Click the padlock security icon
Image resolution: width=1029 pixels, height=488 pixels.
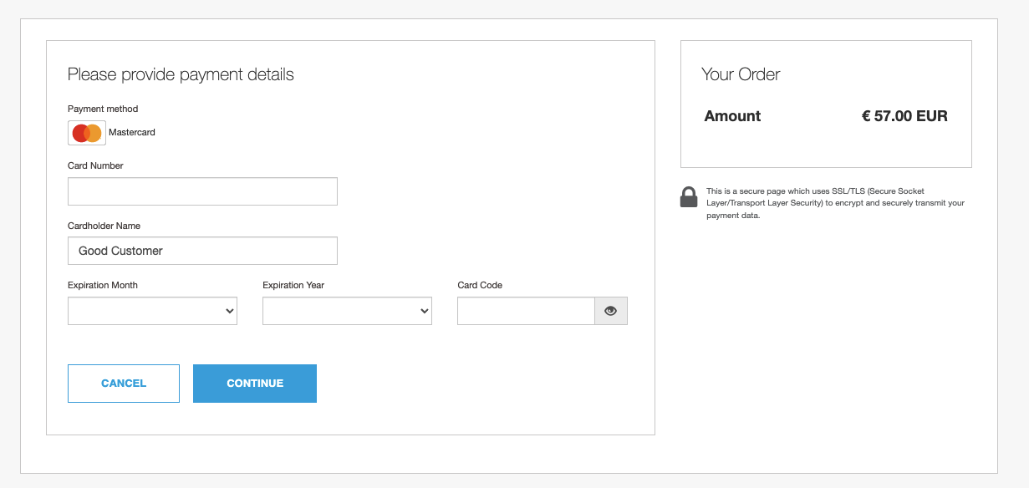[689, 197]
